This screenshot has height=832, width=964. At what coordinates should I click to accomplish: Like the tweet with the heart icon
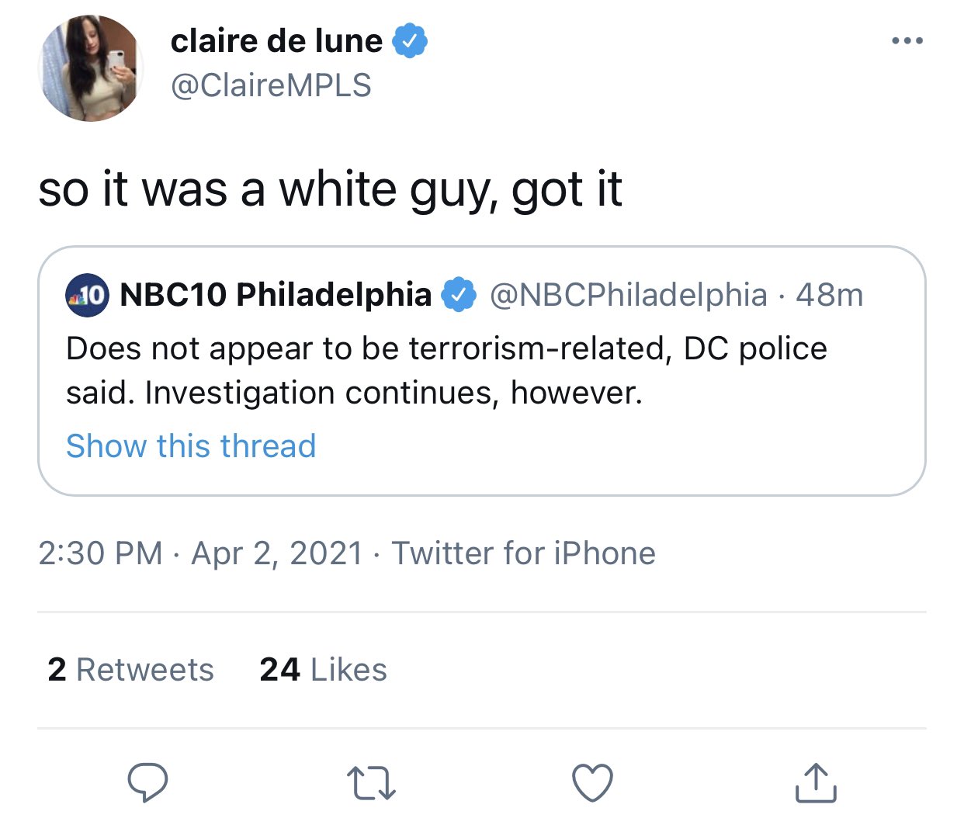point(592,782)
